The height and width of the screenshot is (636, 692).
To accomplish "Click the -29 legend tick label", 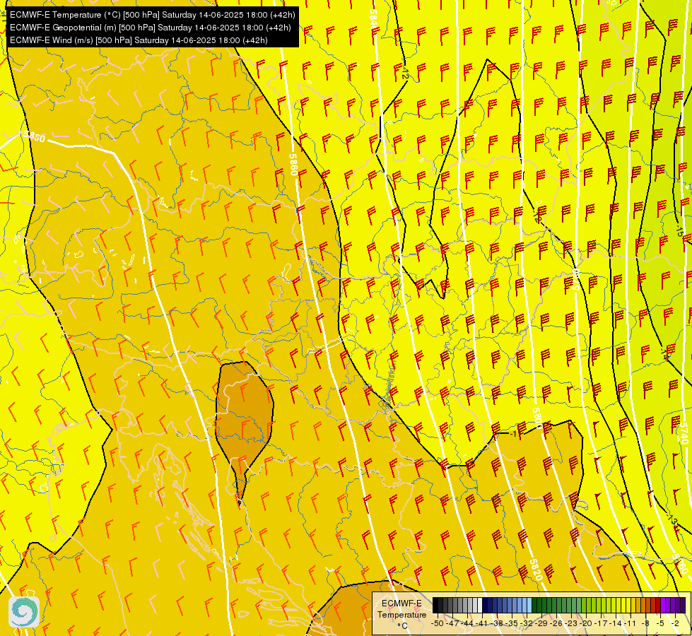I will 541,624.
